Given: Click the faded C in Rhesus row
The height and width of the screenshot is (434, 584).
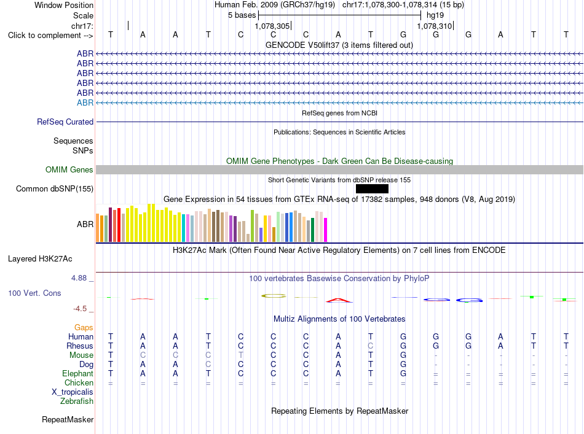Looking at the screenshot, I should pyautogui.click(x=370, y=346).
